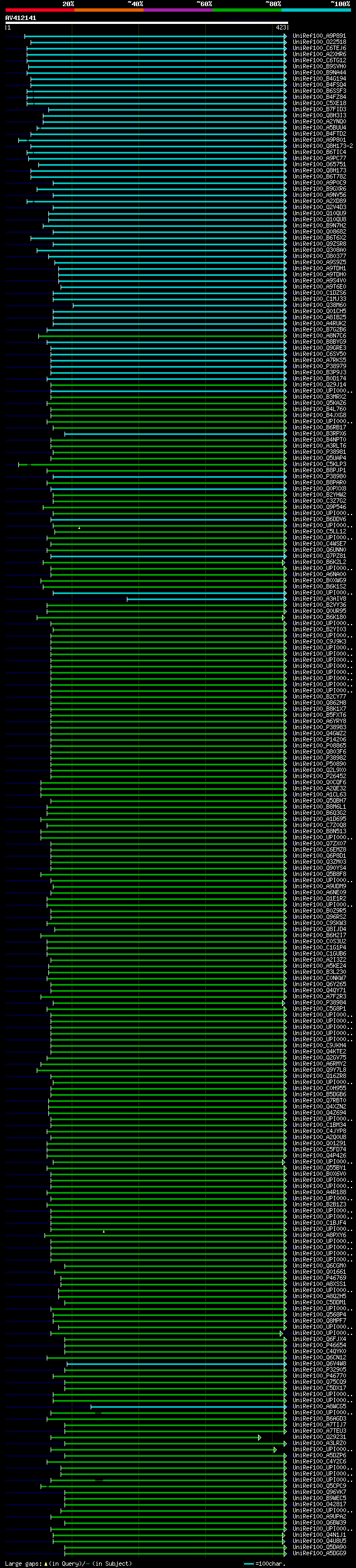356x1568 pixels.
Task: Click the purple ~60% legend bar
Action: coord(179,10)
